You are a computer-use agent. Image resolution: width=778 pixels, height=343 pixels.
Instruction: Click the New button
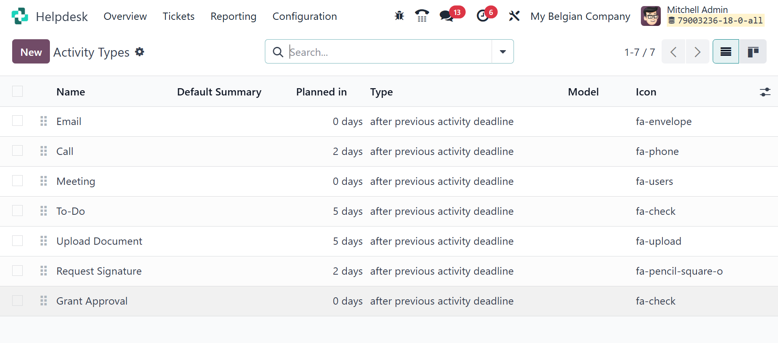pos(31,52)
